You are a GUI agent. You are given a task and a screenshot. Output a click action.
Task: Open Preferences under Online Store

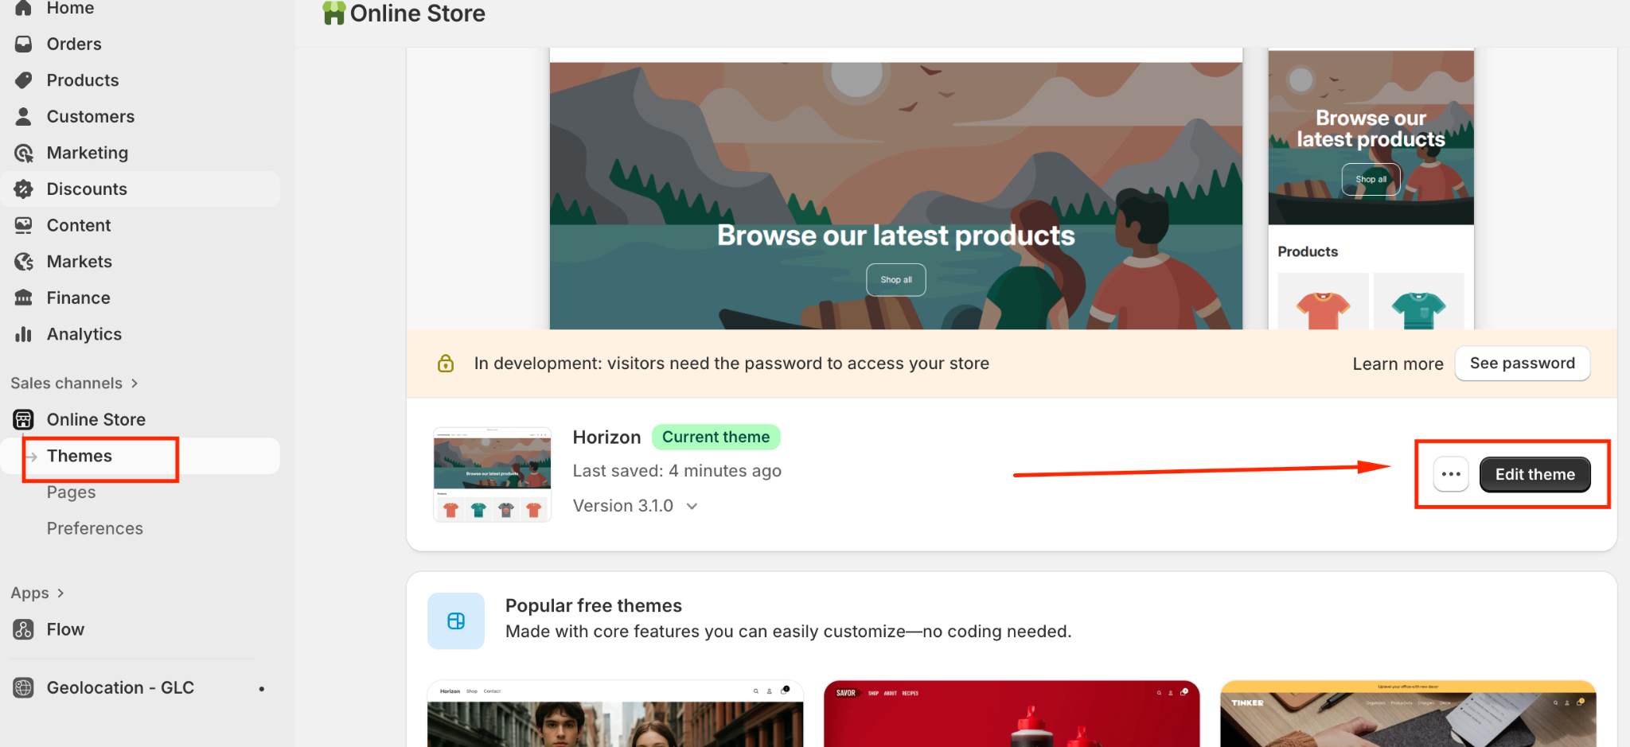tap(95, 528)
